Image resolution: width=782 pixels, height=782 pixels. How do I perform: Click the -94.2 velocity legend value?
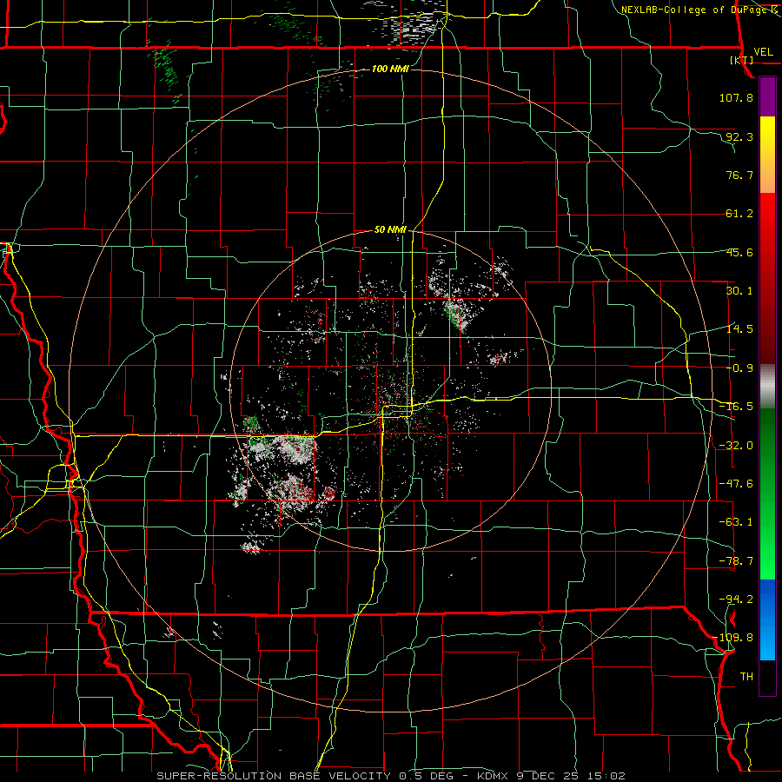click(736, 600)
